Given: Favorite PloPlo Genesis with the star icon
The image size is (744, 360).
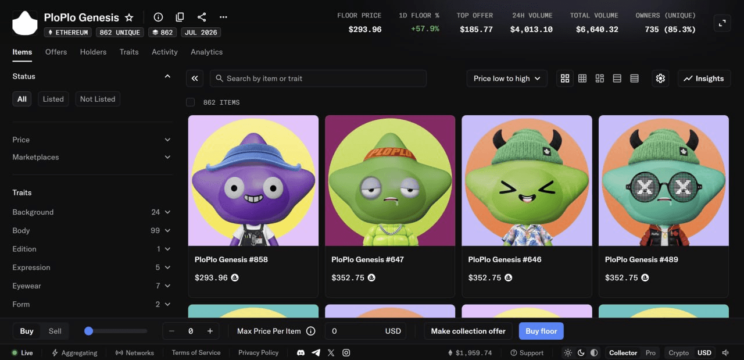Looking at the screenshot, I should tap(129, 17).
